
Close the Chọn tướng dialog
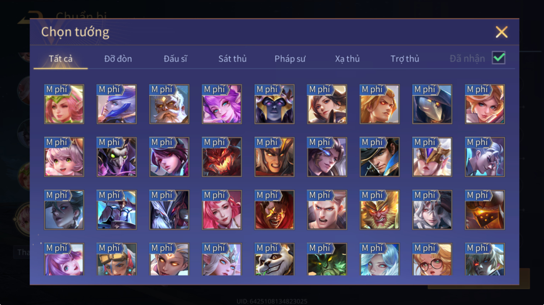click(501, 32)
